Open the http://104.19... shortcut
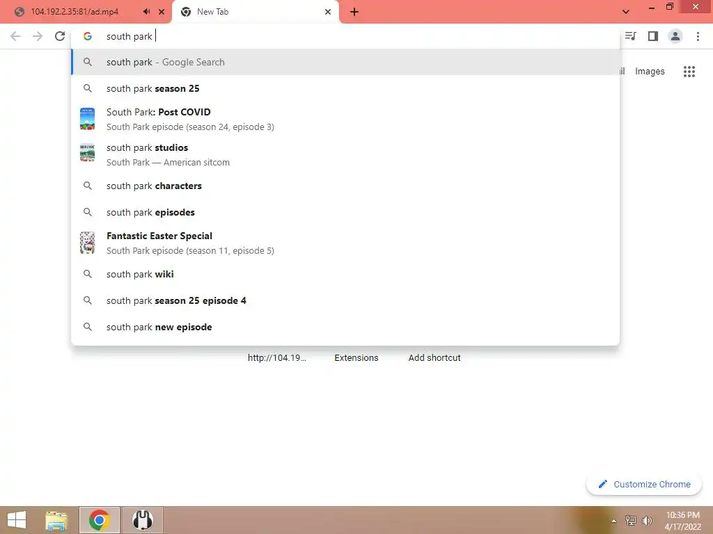 (x=277, y=358)
